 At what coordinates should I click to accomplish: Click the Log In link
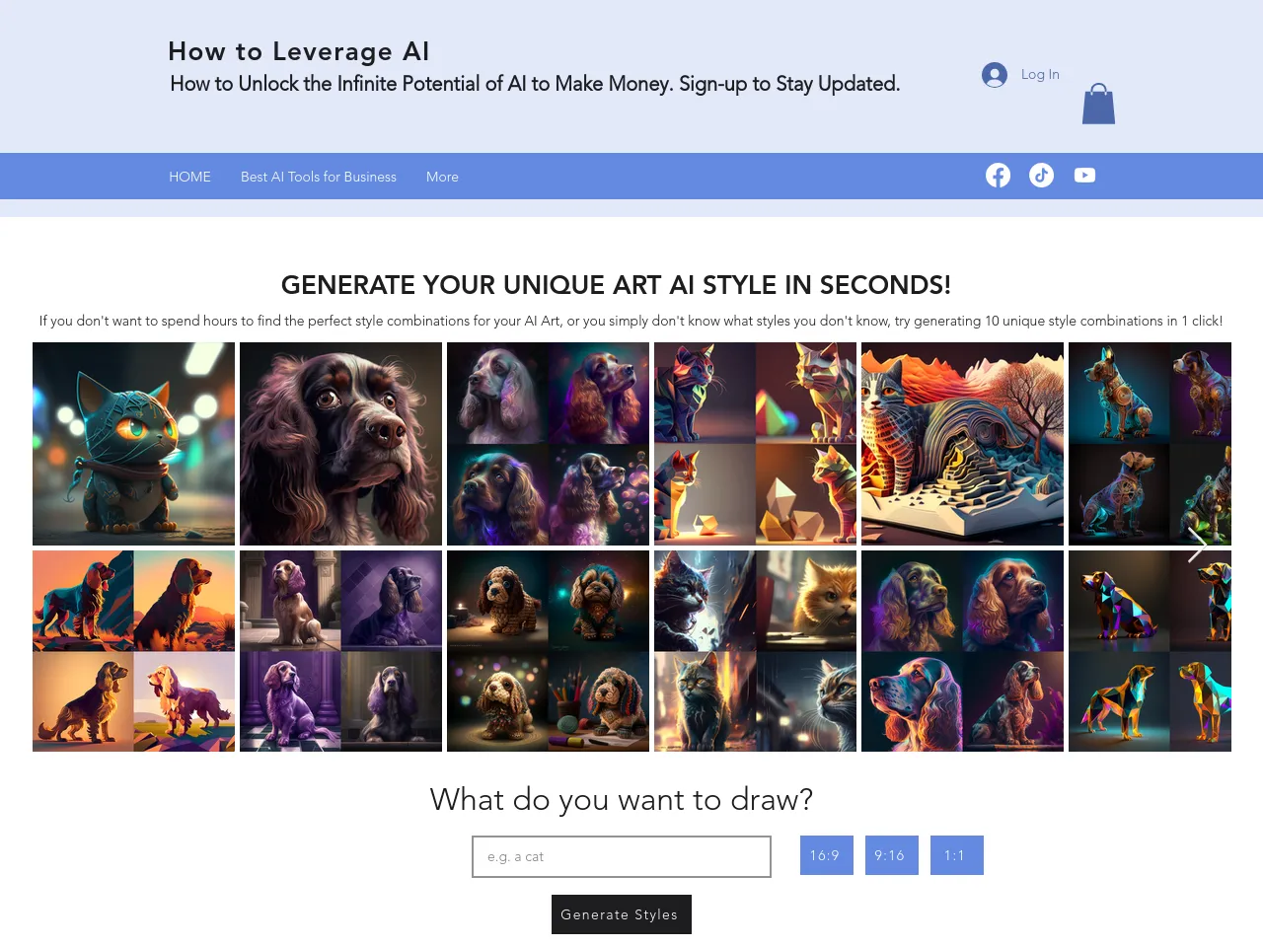[x=1039, y=75]
